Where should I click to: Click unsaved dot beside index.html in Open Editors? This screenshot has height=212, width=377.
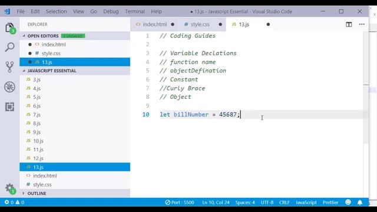30,45
